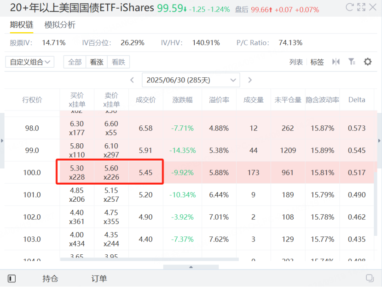Click the Delta value 0.490

click(x=357, y=194)
